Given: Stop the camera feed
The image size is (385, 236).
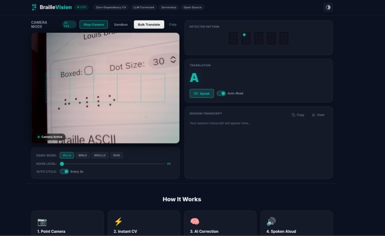Looking at the screenshot, I should [94, 24].
